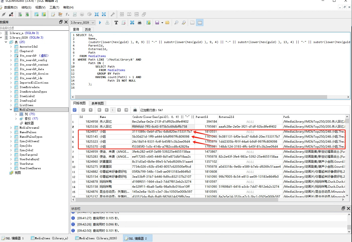The height and width of the screenshot is (242, 352).
Task: Open the library_0228 database dropdown
Action: (83, 23)
